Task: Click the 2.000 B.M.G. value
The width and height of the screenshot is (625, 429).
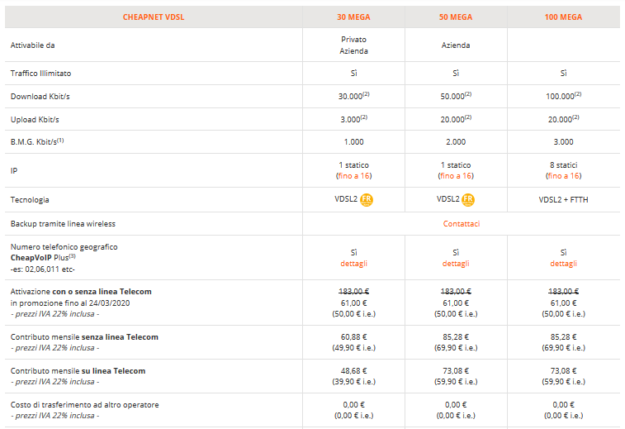Action: click(456, 141)
